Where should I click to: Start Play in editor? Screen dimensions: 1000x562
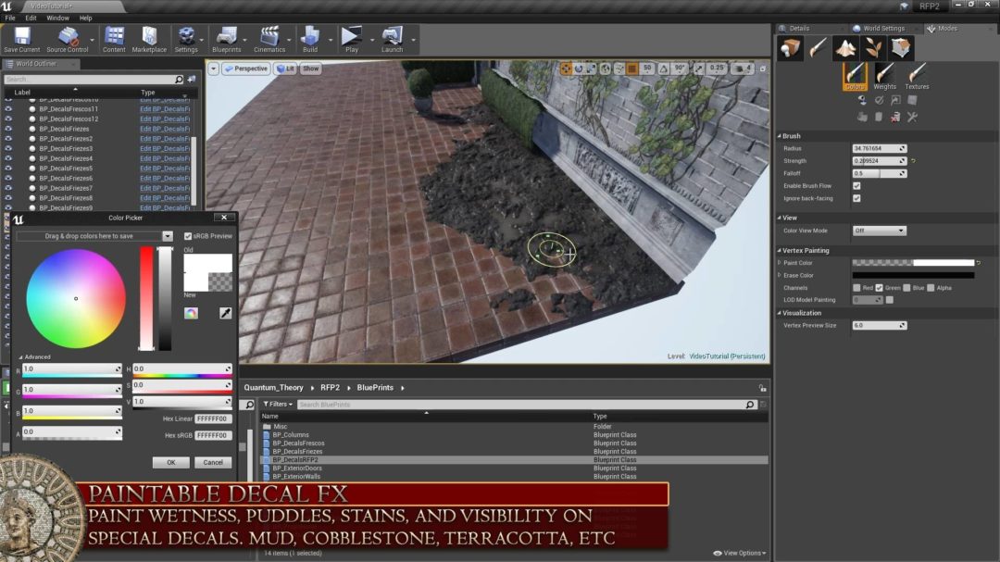click(352, 40)
